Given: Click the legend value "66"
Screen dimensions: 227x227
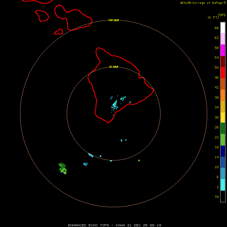Looking at the screenshot, I should pos(217,28).
